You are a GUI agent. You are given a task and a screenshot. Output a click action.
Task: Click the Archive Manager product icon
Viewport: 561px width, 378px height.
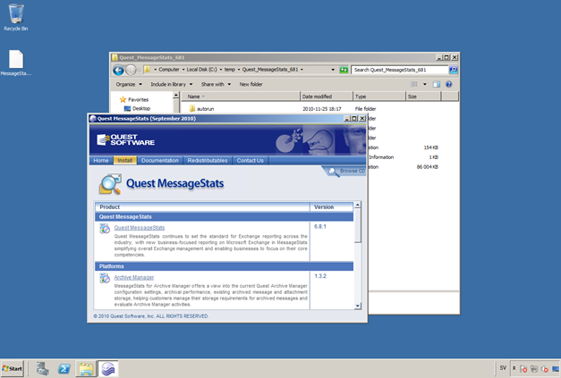click(105, 278)
